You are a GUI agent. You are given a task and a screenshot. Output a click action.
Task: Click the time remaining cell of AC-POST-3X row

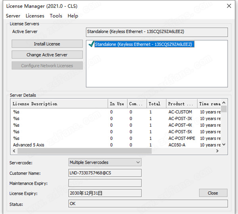point(210,118)
